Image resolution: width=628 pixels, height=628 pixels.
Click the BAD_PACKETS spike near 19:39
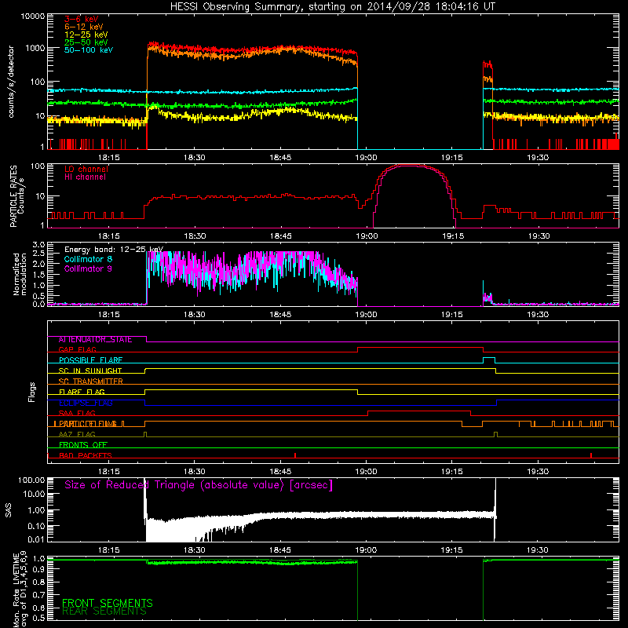(591, 455)
